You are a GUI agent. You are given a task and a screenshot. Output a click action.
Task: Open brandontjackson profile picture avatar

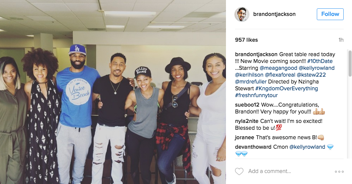[x=242, y=14]
